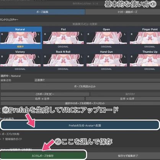Copy pose with 左手 → 右手 button
This screenshot has height=160, width=160.
coord(123,99)
